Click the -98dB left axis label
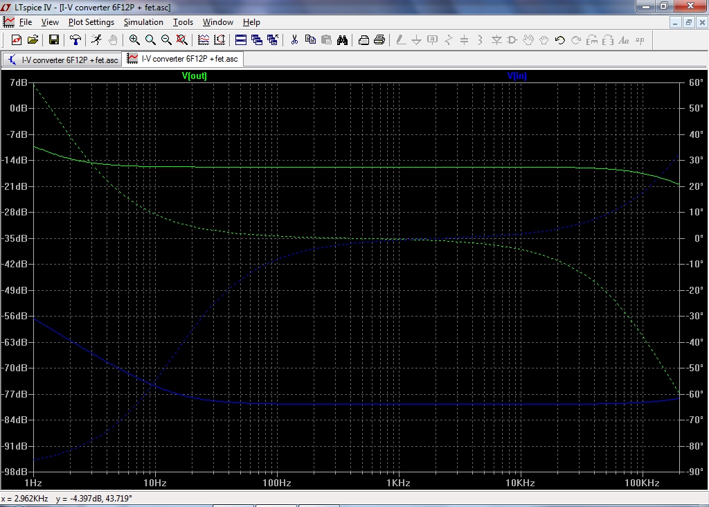This screenshot has width=709, height=507. pos(15,472)
